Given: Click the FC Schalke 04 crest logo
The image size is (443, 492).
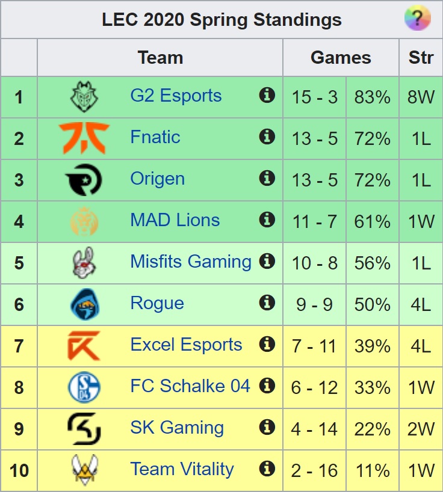Looking at the screenshot, I should click(x=84, y=387).
